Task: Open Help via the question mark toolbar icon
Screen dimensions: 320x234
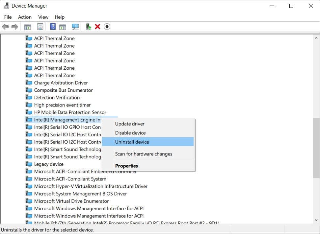Action: click(x=52, y=26)
